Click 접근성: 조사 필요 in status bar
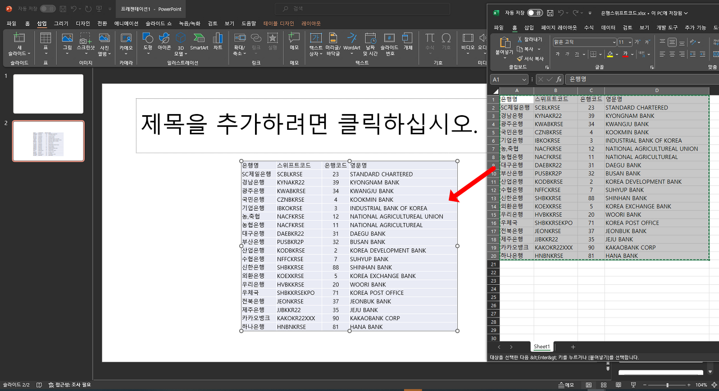The height and width of the screenshot is (391, 719). pos(70,385)
